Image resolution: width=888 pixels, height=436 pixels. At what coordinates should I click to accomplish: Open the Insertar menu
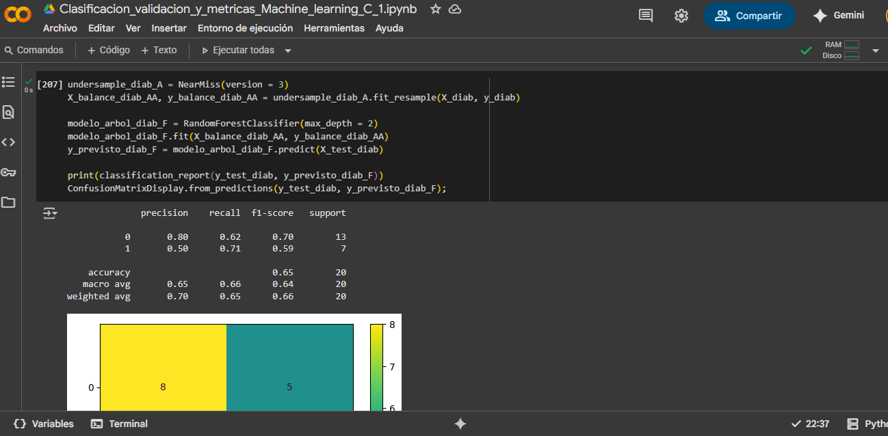click(x=169, y=28)
